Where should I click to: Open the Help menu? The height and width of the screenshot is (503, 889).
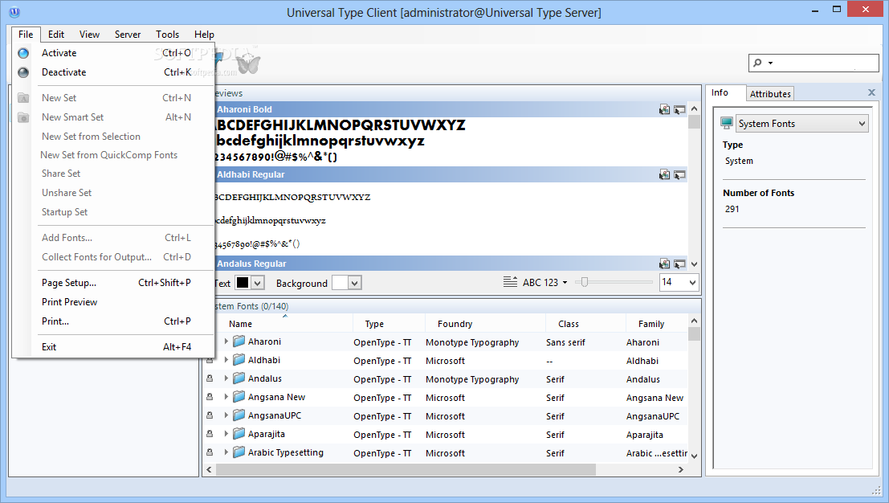[x=204, y=34]
